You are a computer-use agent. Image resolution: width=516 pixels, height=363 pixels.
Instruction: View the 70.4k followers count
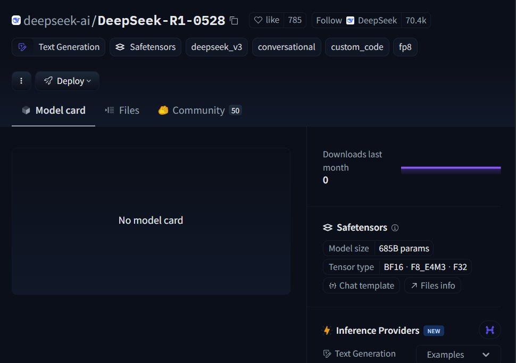[x=415, y=20]
